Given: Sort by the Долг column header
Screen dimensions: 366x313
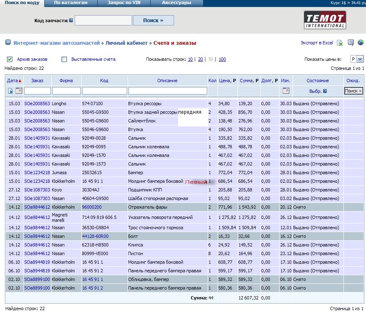Looking at the screenshot, I should pyautogui.click(x=270, y=81).
